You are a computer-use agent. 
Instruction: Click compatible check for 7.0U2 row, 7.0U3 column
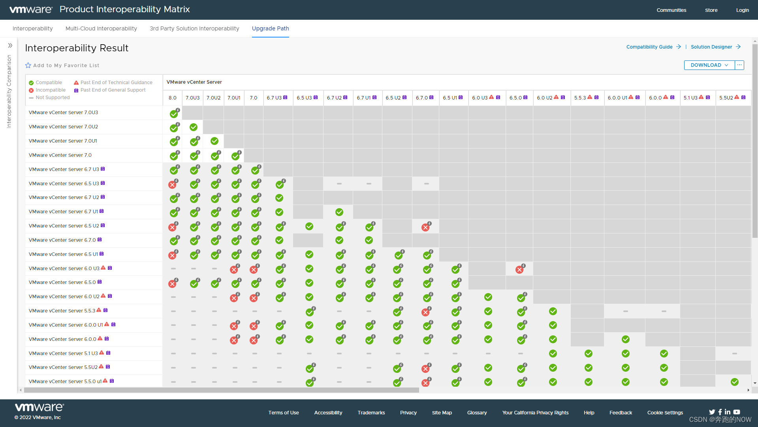(194, 127)
